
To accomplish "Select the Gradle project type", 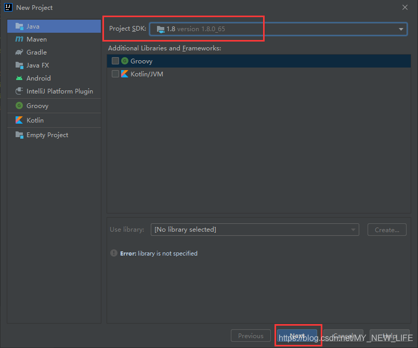I will tap(54, 52).
